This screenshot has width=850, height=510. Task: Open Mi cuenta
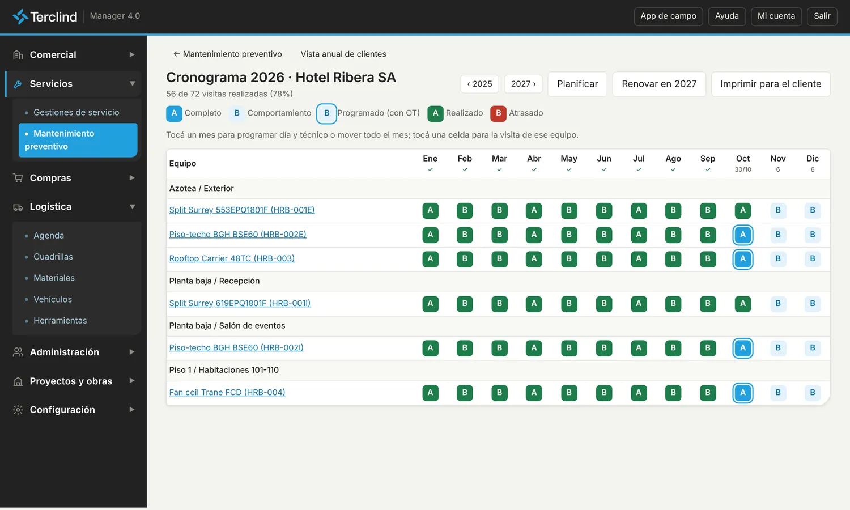776,16
